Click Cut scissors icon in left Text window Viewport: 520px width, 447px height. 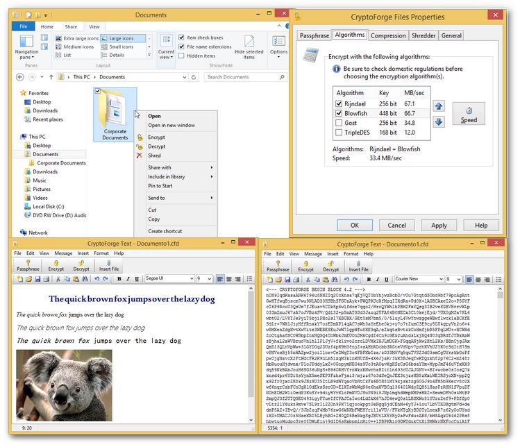58,279
